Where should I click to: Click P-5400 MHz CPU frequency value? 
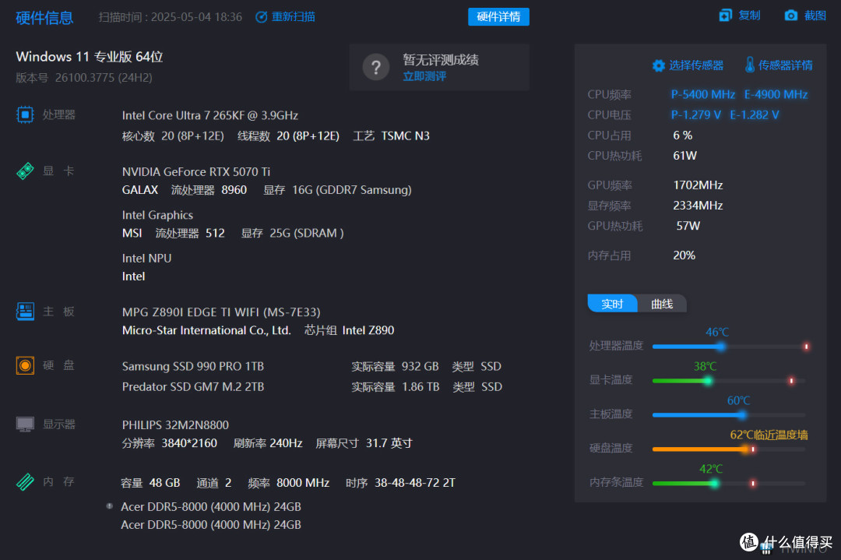[x=702, y=94]
